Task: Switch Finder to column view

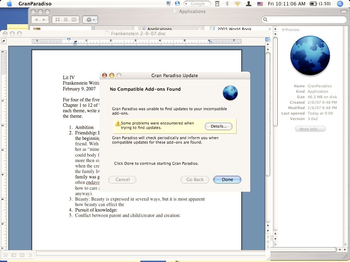Action: (74, 19)
